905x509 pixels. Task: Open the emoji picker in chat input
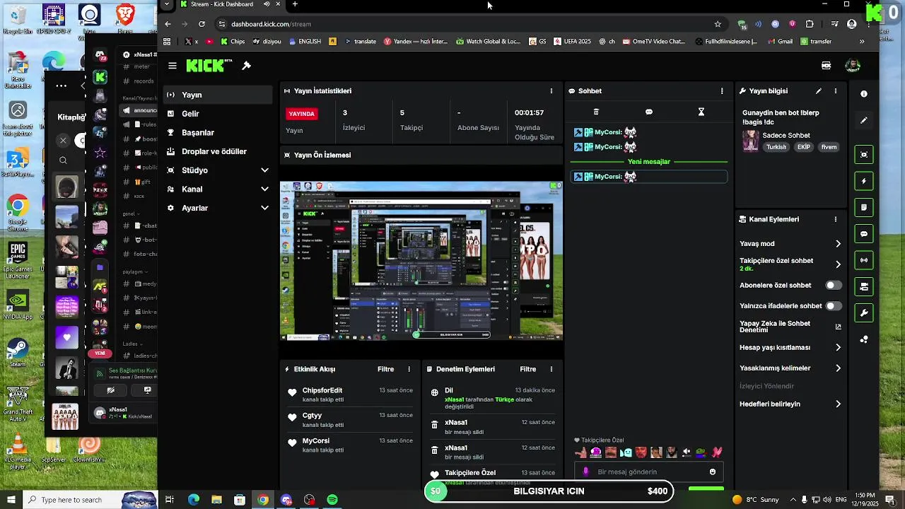pyautogui.click(x=713, y=472)
